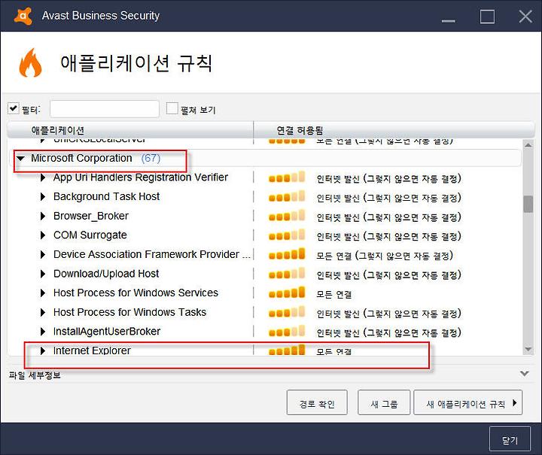Screen dimensions: 542x455
Task: Close the Avast Business Security window
Action: click(x=525, y=17)
